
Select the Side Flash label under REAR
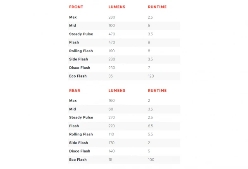(x=79, y=142)
